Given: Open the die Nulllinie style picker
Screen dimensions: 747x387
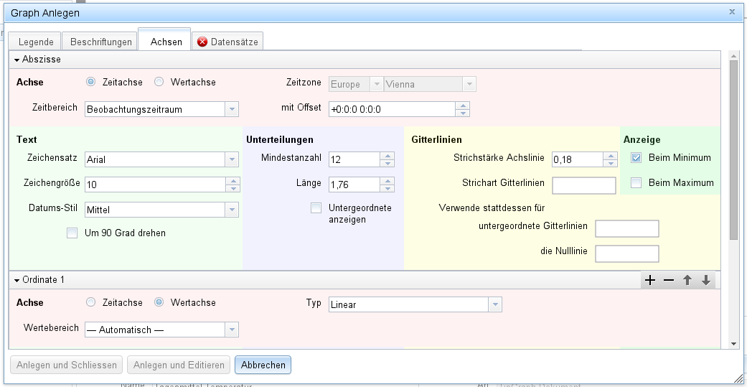Looking at the screenshot, I should [x=627, y=253].
